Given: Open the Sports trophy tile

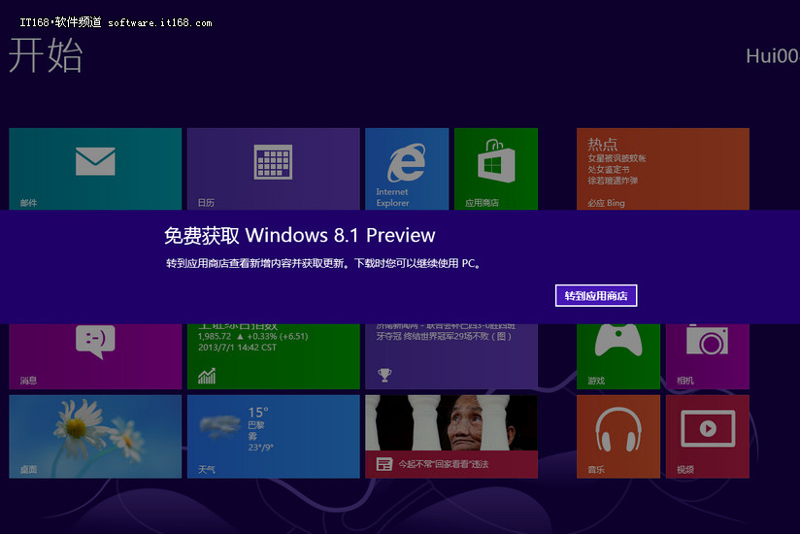Looking at the screenshot, I should (451, 356).
